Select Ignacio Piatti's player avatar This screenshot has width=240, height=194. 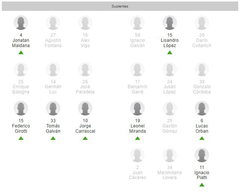point(202,155)
